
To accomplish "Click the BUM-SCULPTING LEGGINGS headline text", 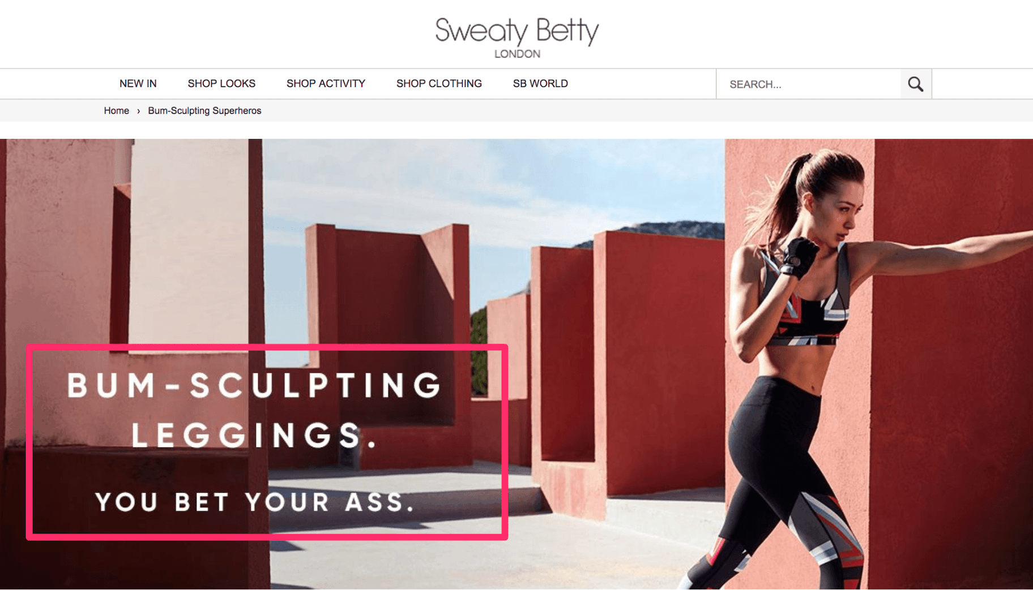I will point(254,411).
